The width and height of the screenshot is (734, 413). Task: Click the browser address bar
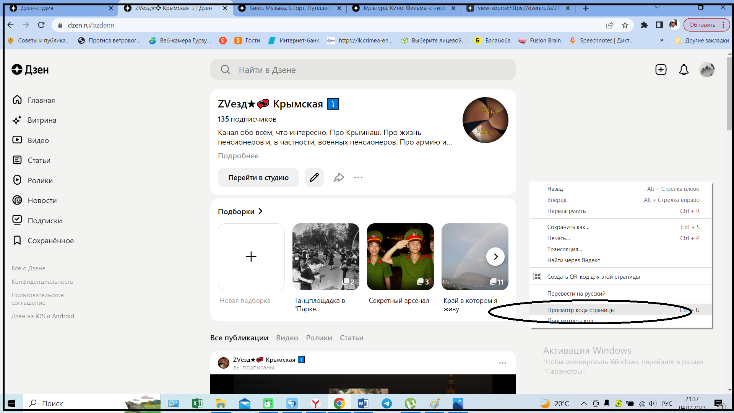point(329,25)
